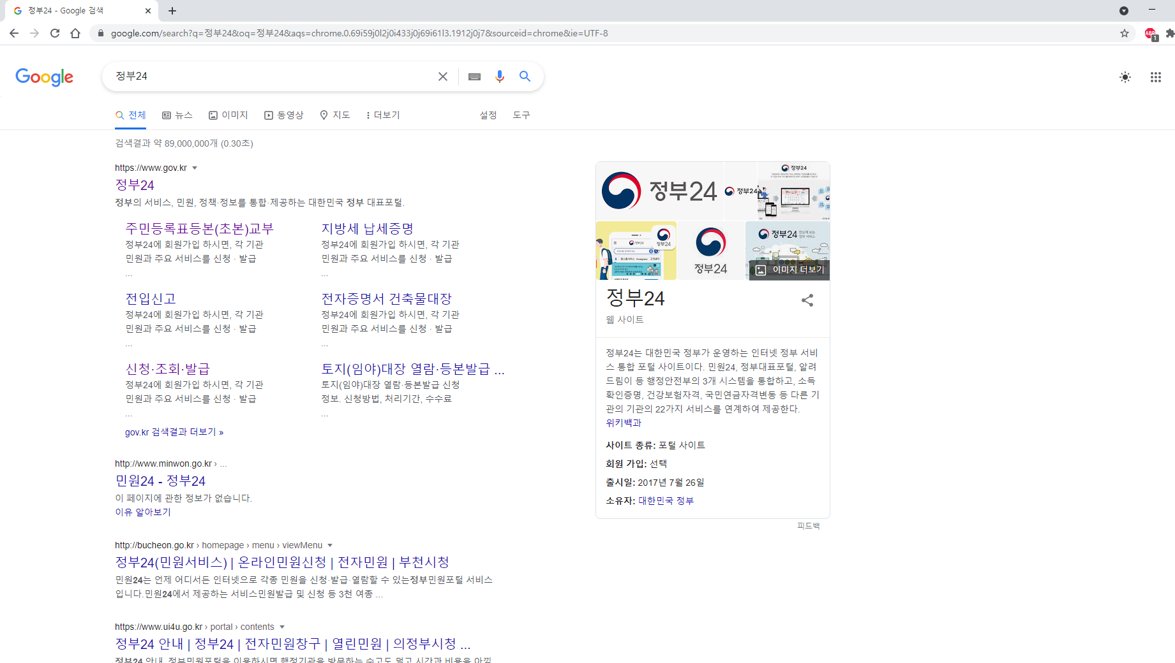1175x663 pixels.
Task: Open the 정부24 main result link
Action: click(135, 185)
